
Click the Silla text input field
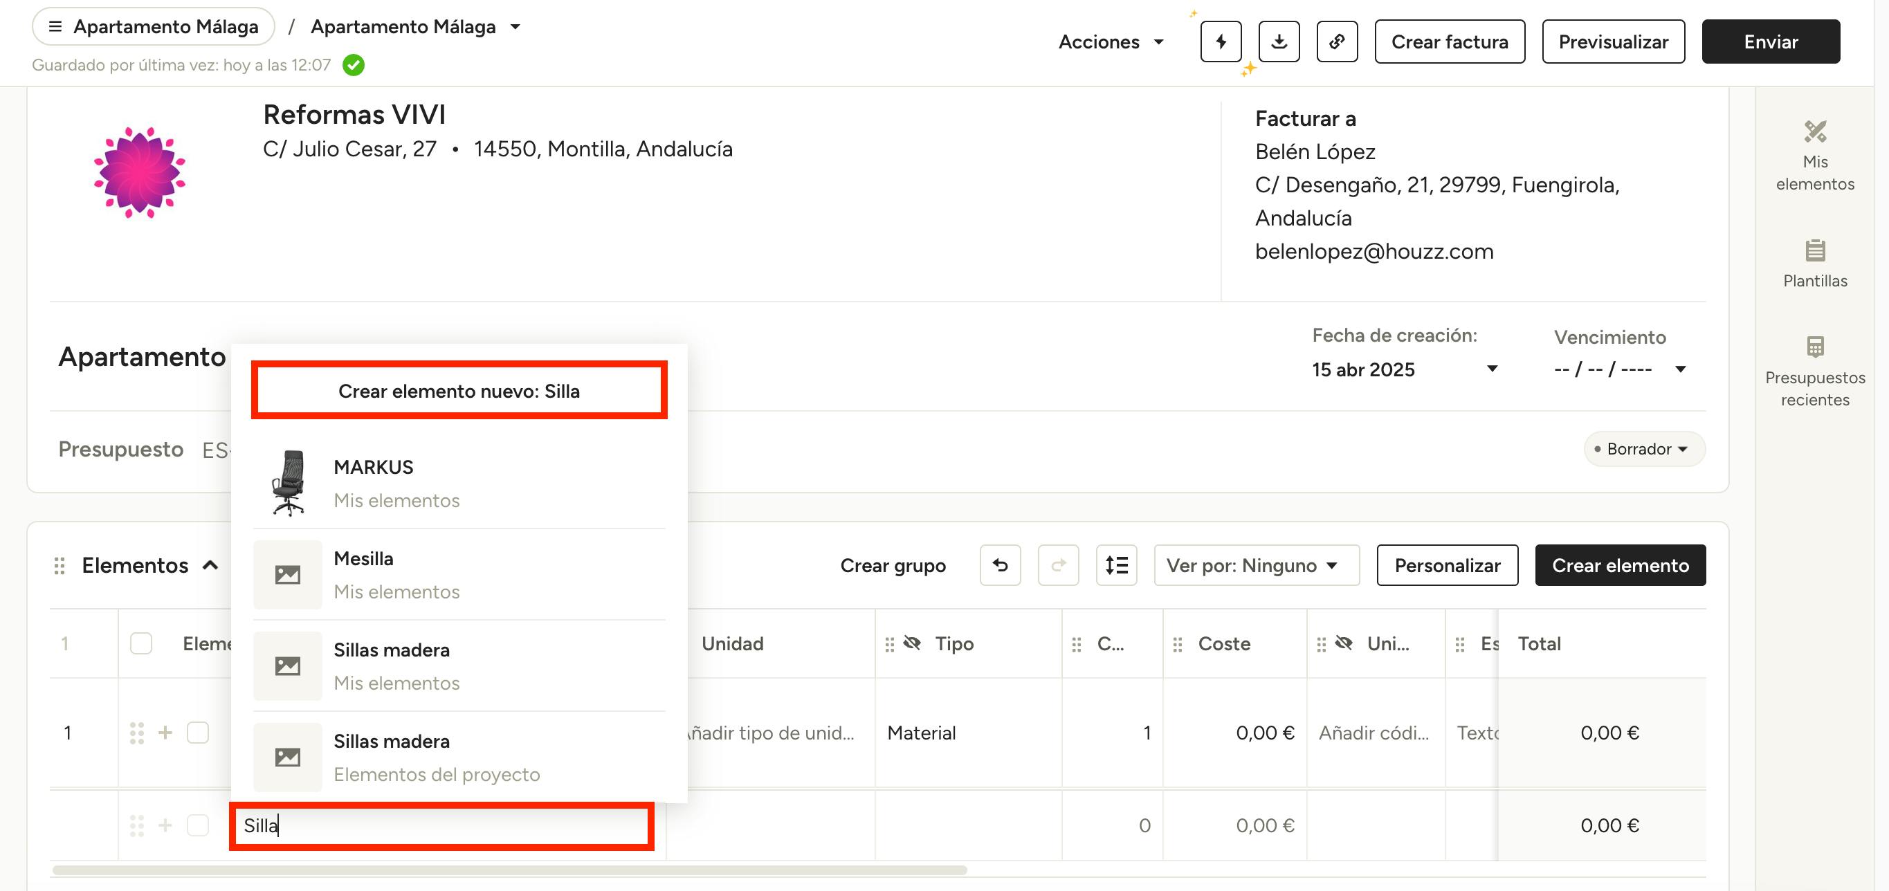441,826
